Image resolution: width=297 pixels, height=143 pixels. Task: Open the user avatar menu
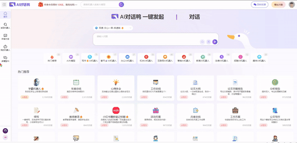click(291, 4)
